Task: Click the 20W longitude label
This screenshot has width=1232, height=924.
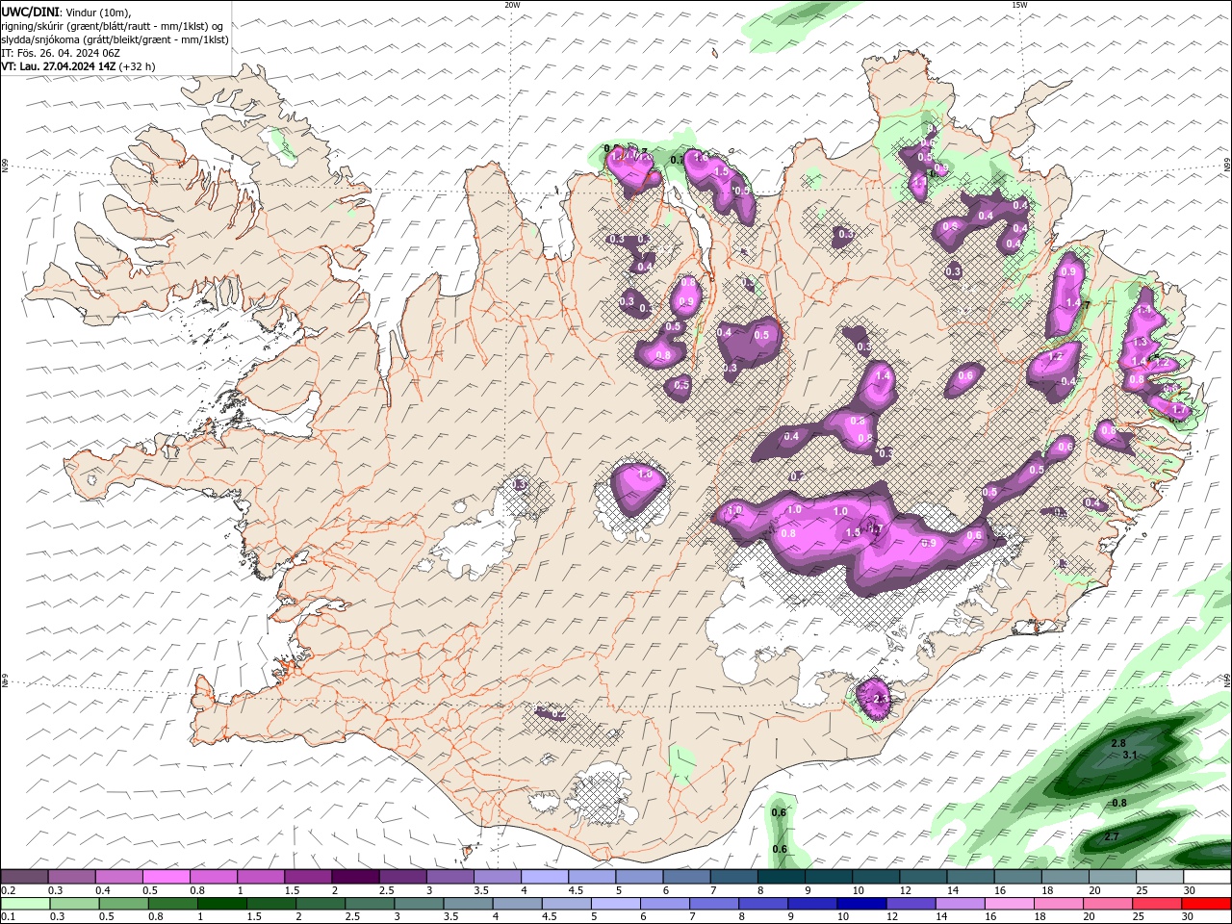Action: (x=512, y=5)
